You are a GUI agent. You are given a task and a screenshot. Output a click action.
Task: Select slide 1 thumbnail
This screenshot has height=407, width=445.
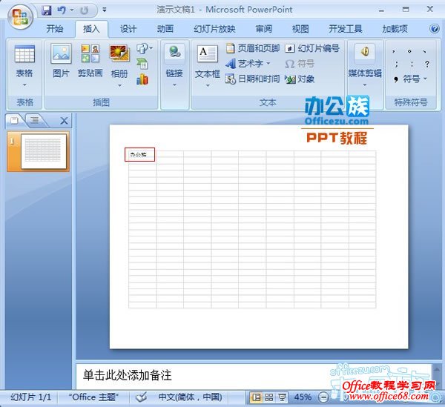(38, 151)
